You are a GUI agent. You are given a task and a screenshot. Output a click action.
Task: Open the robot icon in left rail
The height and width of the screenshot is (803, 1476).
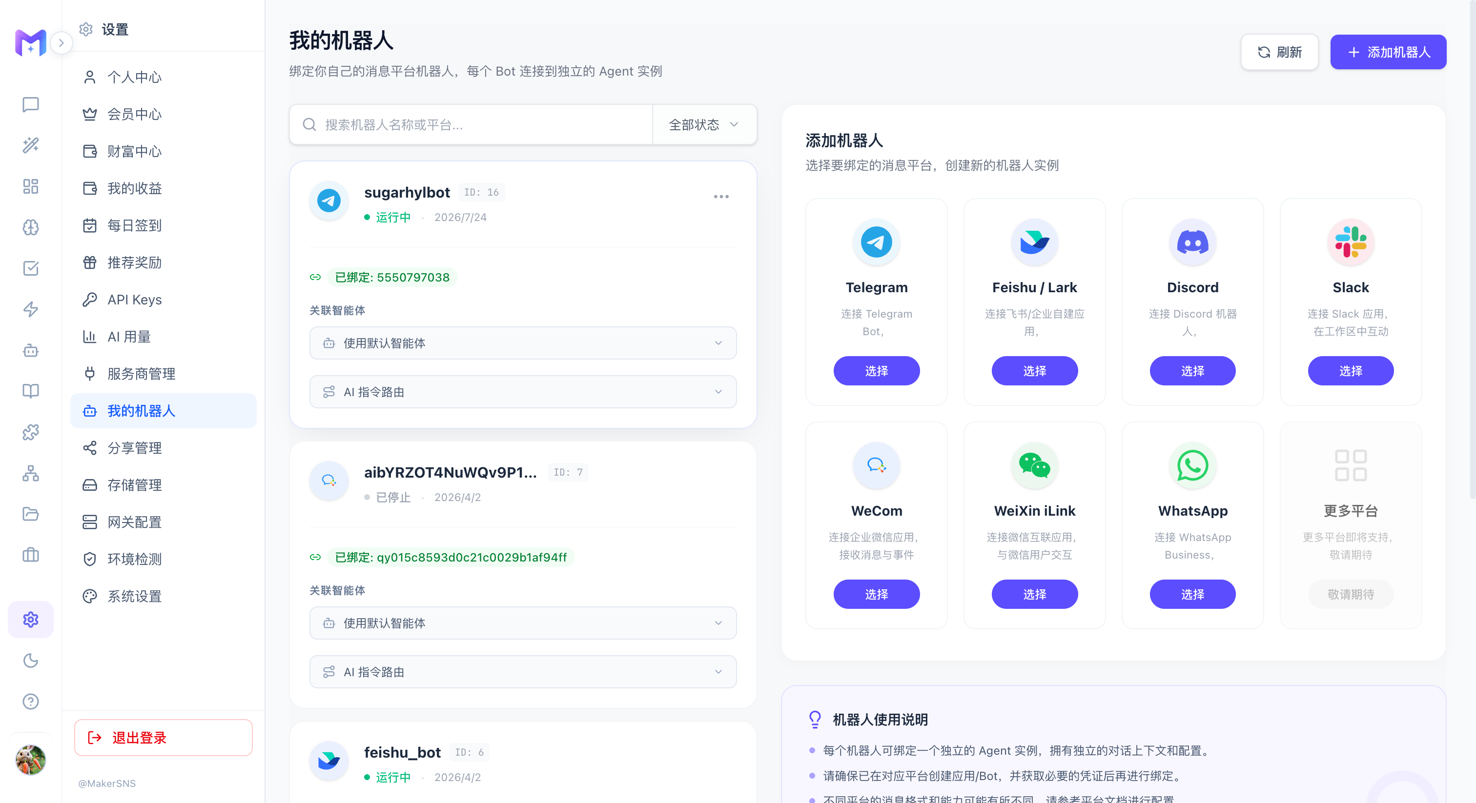[30, 351]
